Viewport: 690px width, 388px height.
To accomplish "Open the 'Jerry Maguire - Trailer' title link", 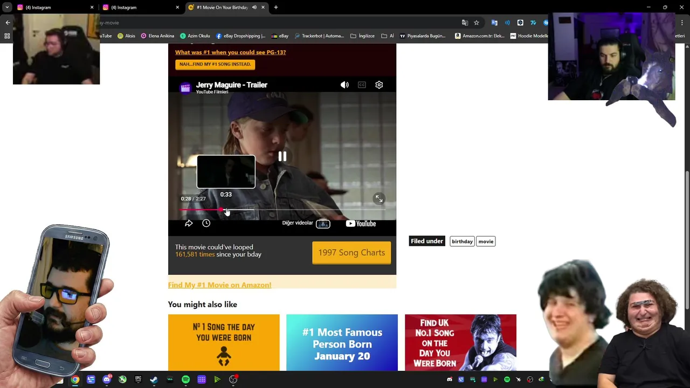I will (231, 85).
